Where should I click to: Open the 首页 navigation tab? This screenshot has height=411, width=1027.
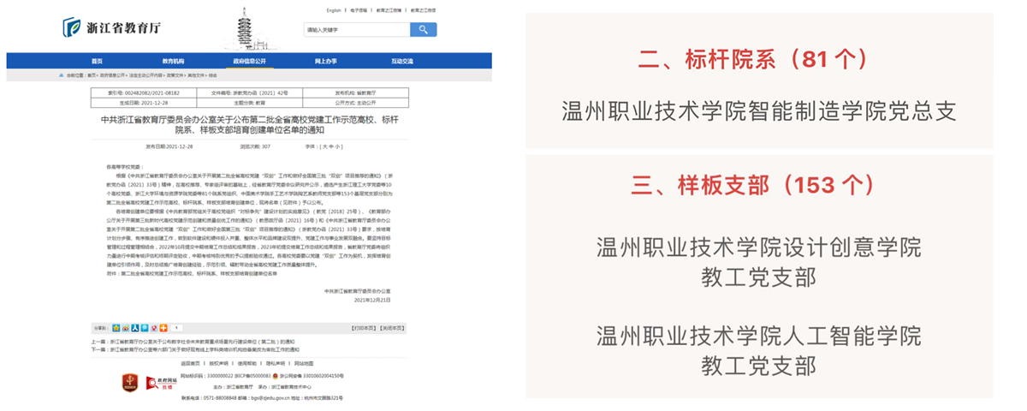tap(97, 62)
